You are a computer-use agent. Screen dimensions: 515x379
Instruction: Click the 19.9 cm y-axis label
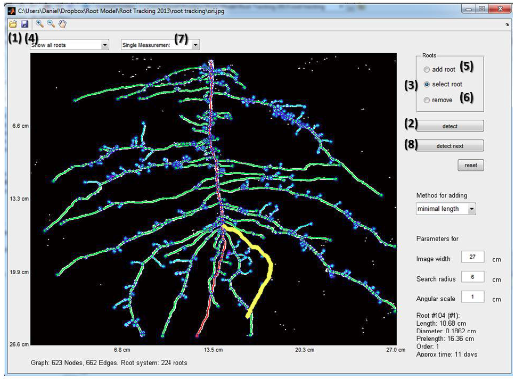[19, 272]
